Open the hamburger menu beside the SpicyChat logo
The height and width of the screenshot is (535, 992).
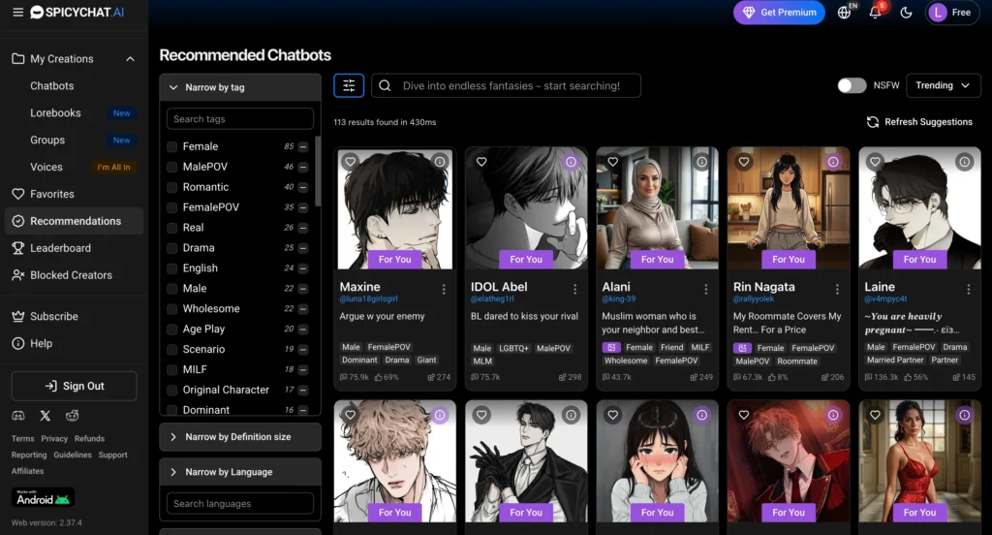tap(17, 12)
